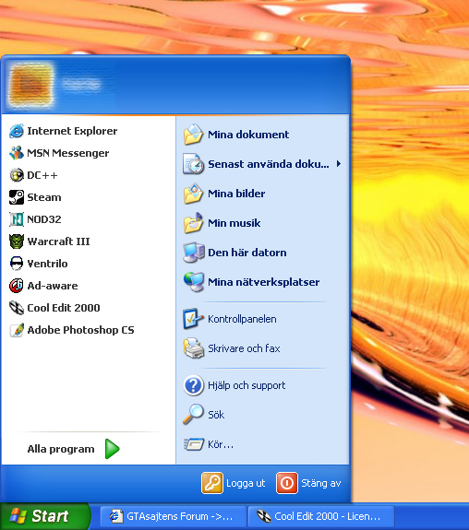Click Skrivare och fax text
This screenshot has width=469, height=530.
[x=244, y=348]
